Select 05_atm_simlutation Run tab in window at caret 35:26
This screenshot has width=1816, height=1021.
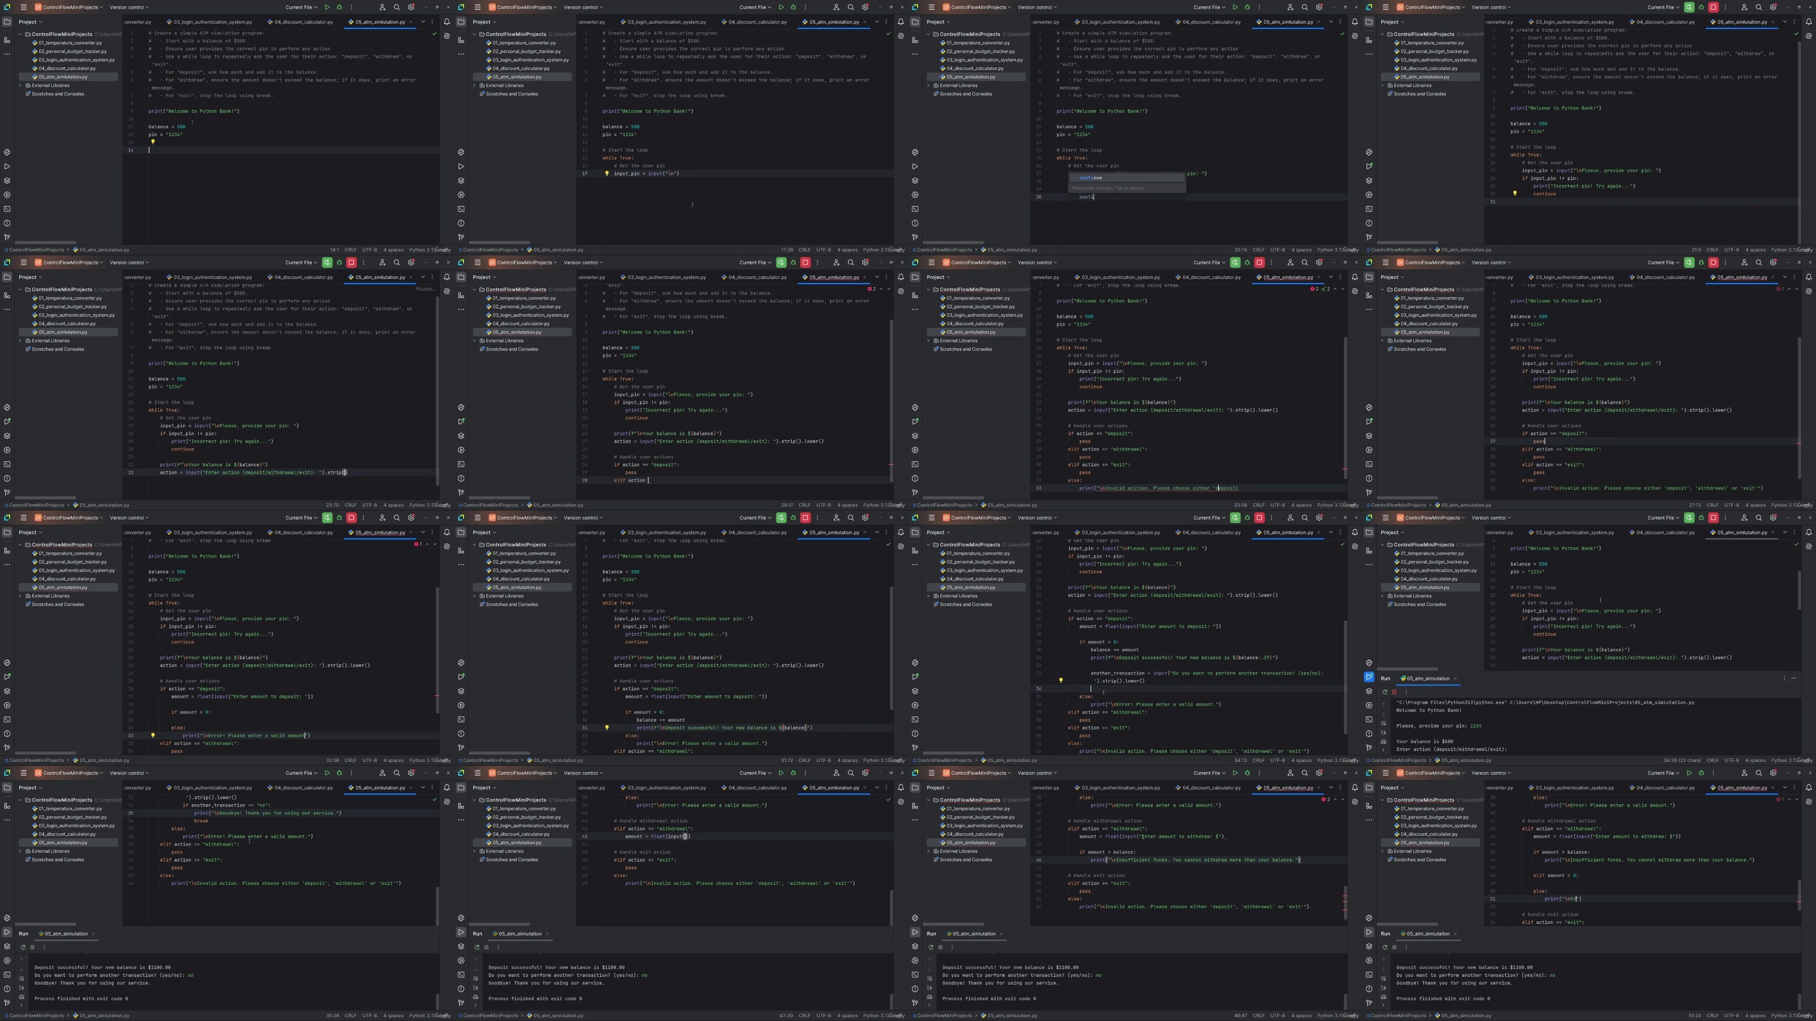[x=66, y=934]
